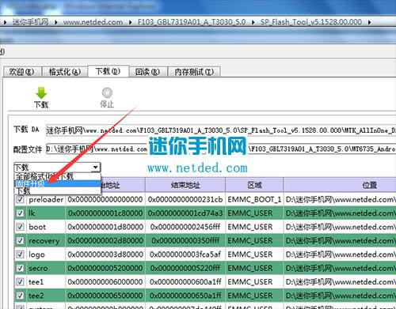Uncheck the preloader partition checkbox
Viewport: 396px width, 309px height.
pos(20,199)
